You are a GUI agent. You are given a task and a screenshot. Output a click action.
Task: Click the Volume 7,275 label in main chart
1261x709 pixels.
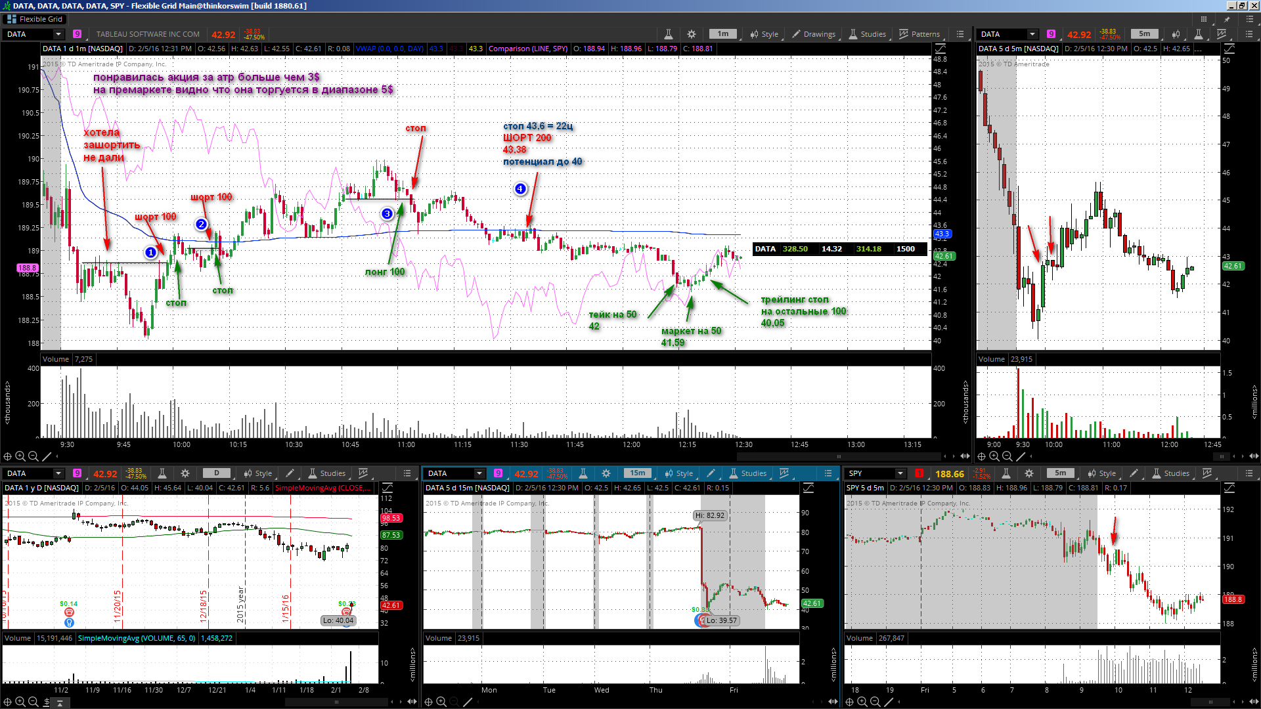(68, 359)
